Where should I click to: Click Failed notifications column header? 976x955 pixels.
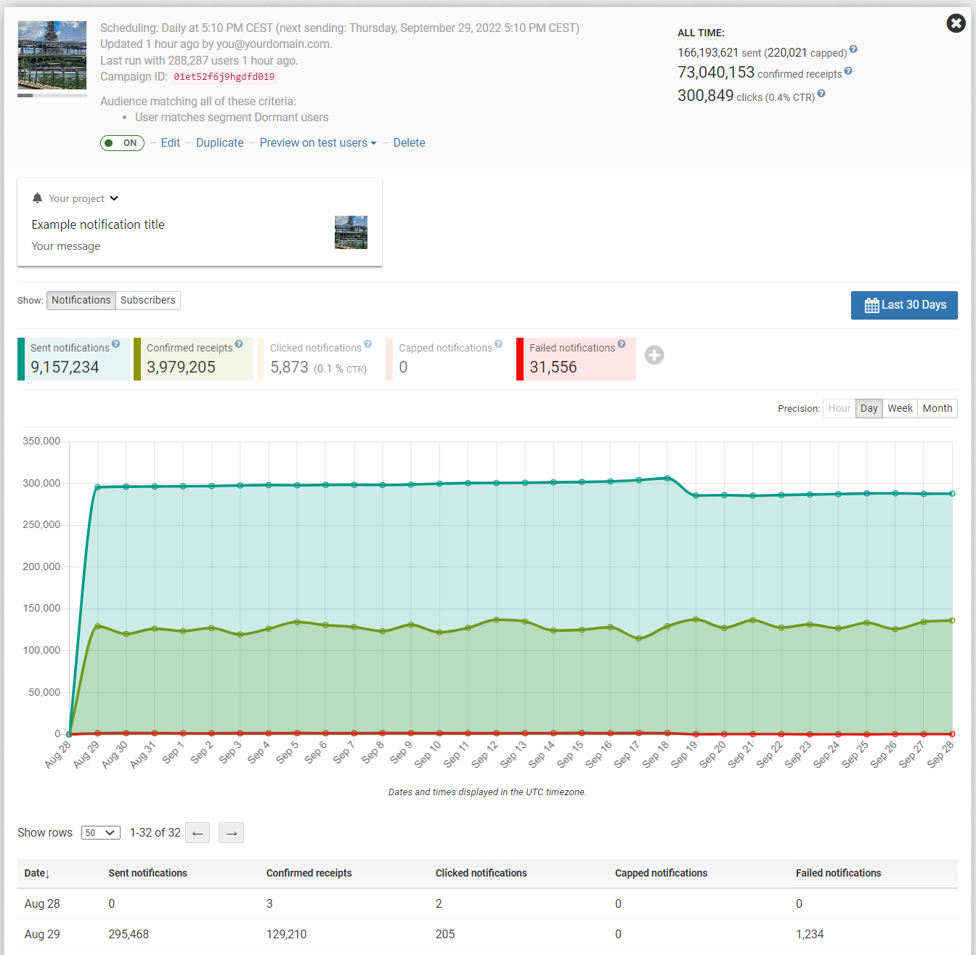[839, 874]
